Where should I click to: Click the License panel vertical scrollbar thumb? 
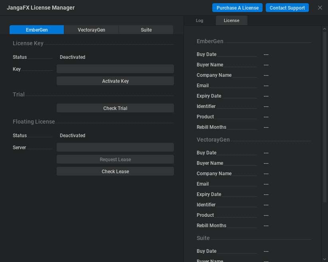coord(325,117)
